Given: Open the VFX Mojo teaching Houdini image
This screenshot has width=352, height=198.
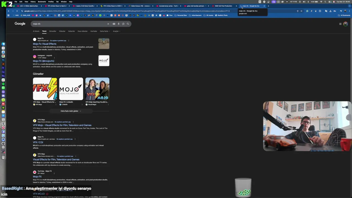Looking at the screenshot, I should tap(97, 89).
